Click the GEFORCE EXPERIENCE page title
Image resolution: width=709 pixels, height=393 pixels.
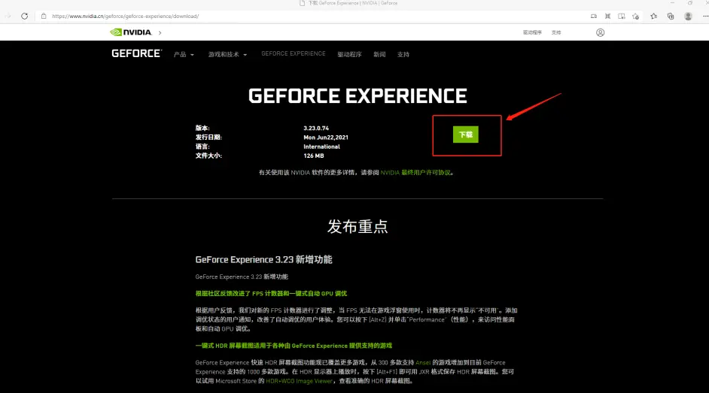[x=358, y=95]
